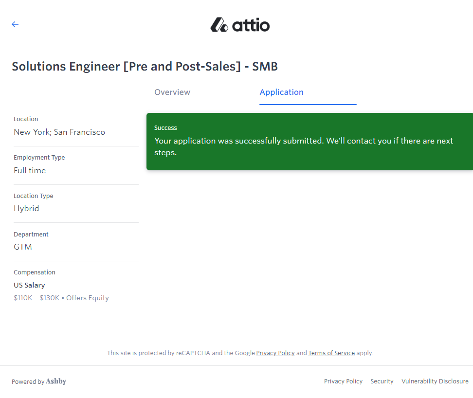The width and height of the screenshot is (473, 398).
Task: Open the Security footer link
Action: tap(382, 381)
